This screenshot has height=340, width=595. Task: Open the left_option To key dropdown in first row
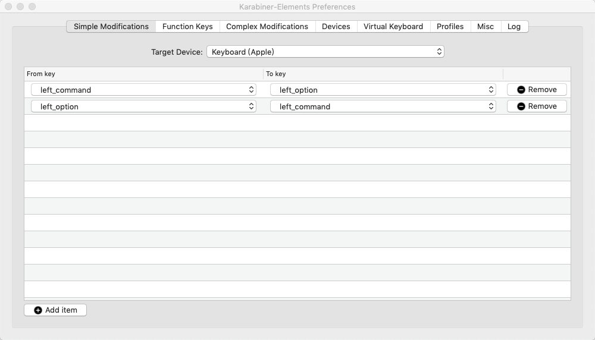click(x=383, y=90)
